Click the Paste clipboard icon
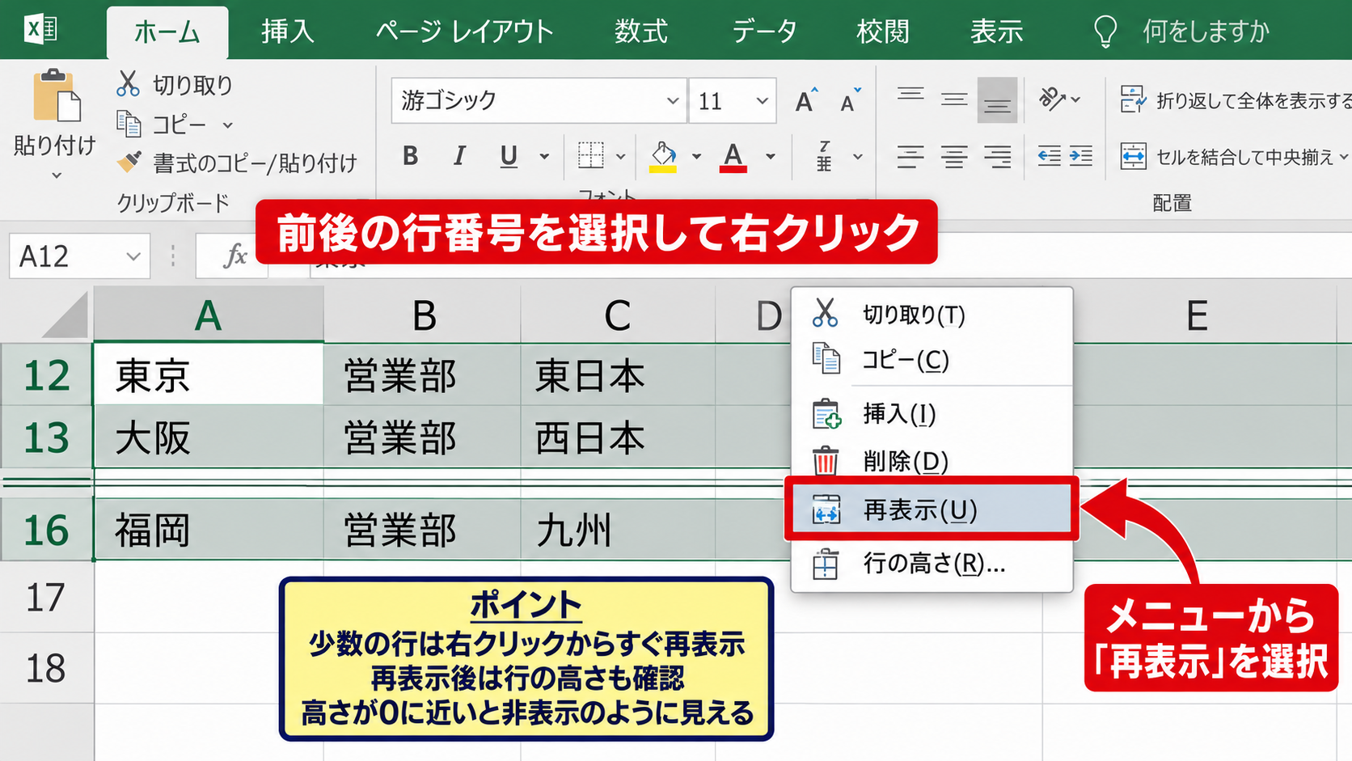The height and width of the screenshot is (761, 1352). point(56,97)
